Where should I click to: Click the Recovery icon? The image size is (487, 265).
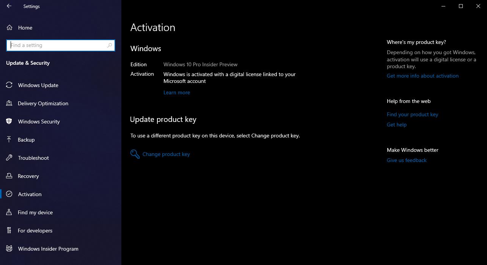click(9, 176)
